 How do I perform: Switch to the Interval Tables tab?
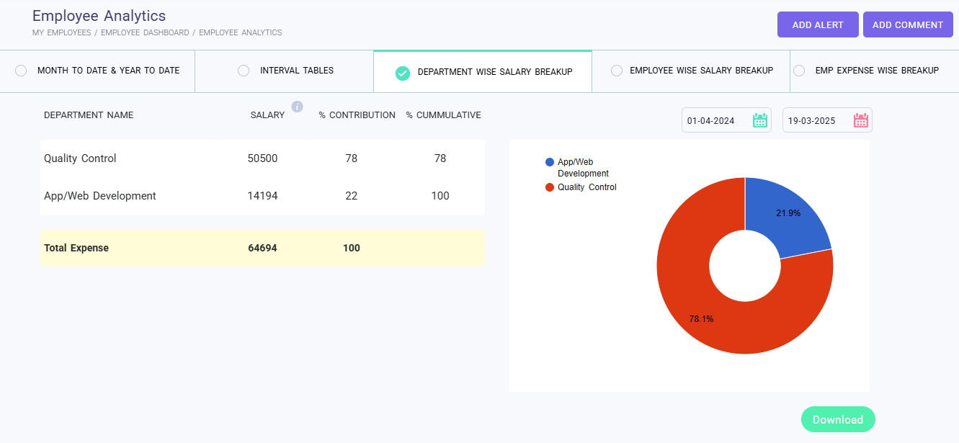(296, 71)
